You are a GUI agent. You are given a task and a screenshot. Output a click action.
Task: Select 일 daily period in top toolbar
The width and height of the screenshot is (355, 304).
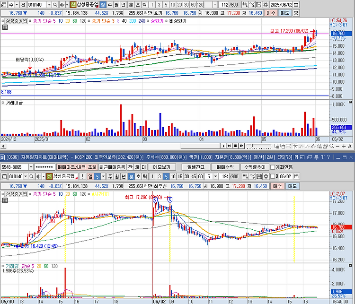(103, 5)
